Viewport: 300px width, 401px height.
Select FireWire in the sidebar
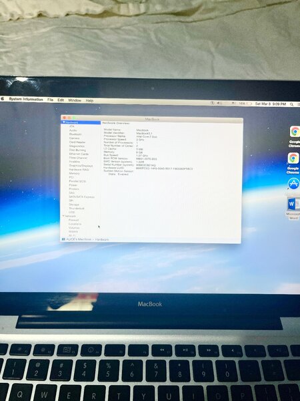[75, 162]
